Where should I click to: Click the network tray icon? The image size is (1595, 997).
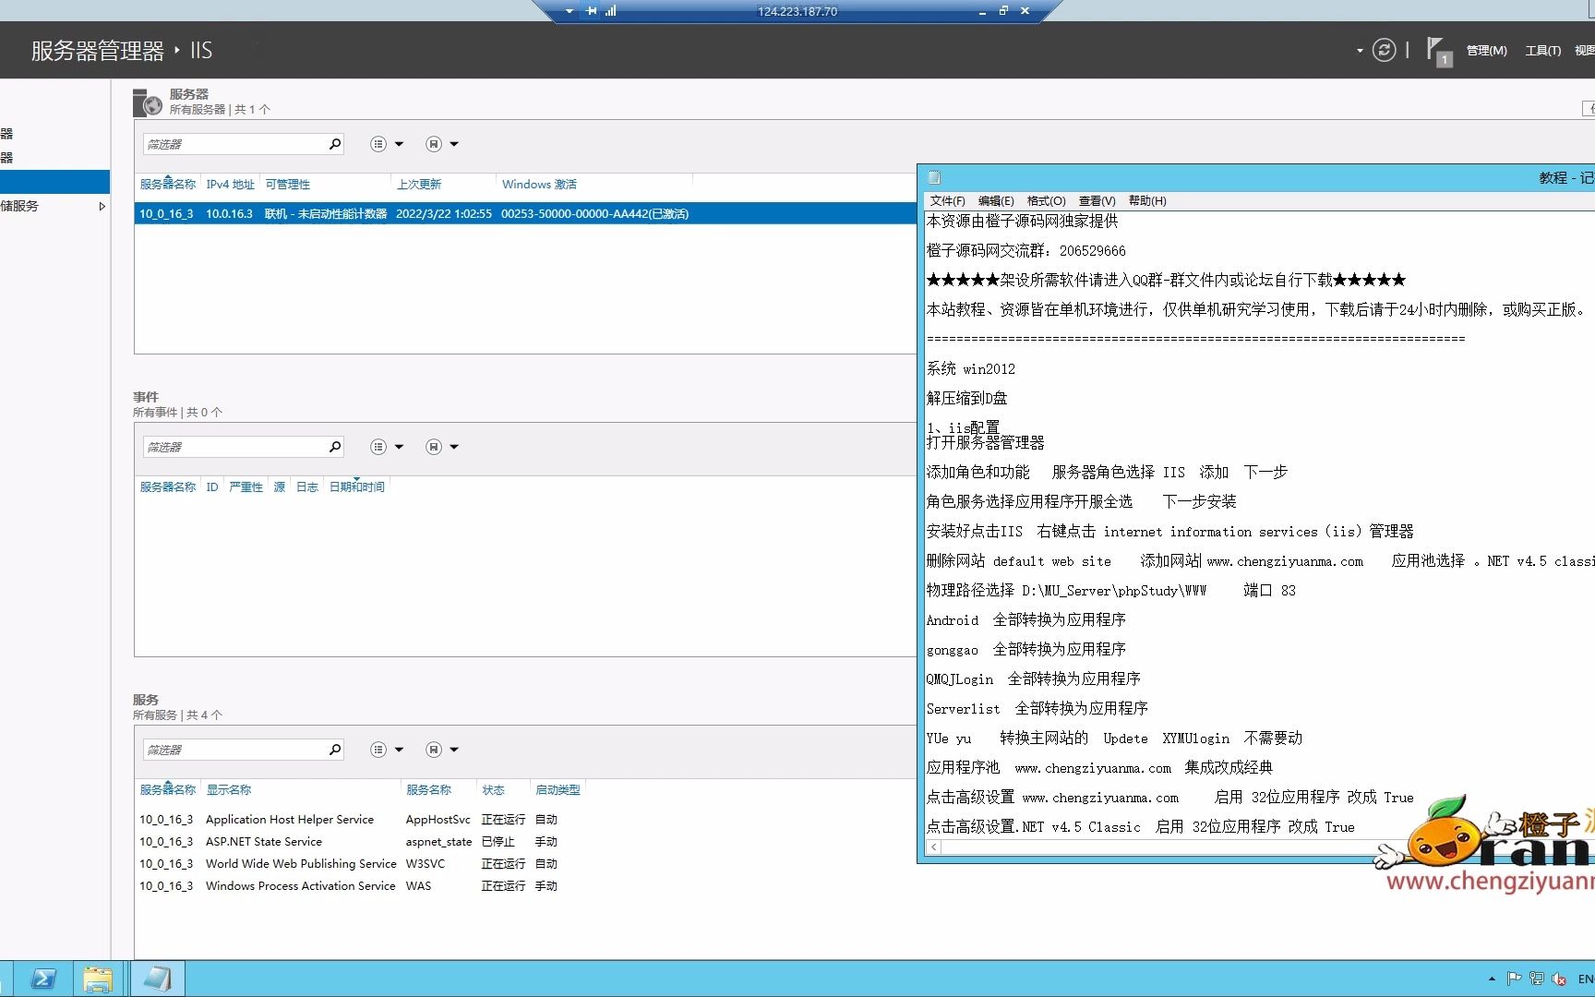(x=1537, y=979)
